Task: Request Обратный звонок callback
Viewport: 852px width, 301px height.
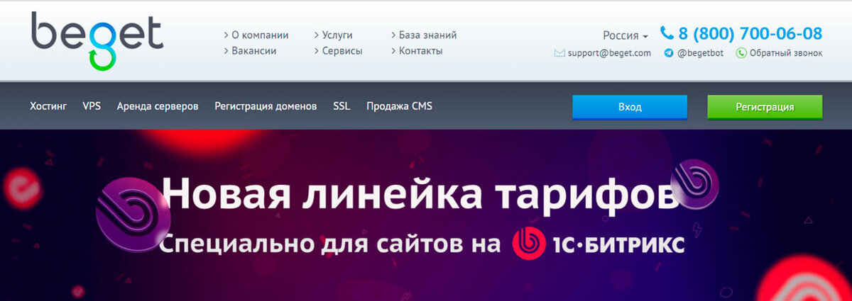Action: [786, 53]
